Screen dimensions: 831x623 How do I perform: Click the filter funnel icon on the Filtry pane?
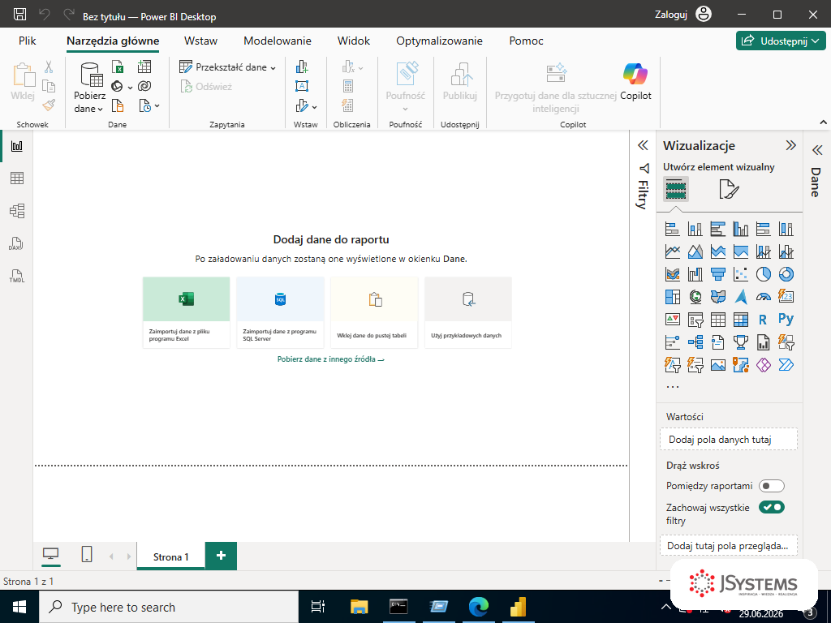[x=644, y=169]
